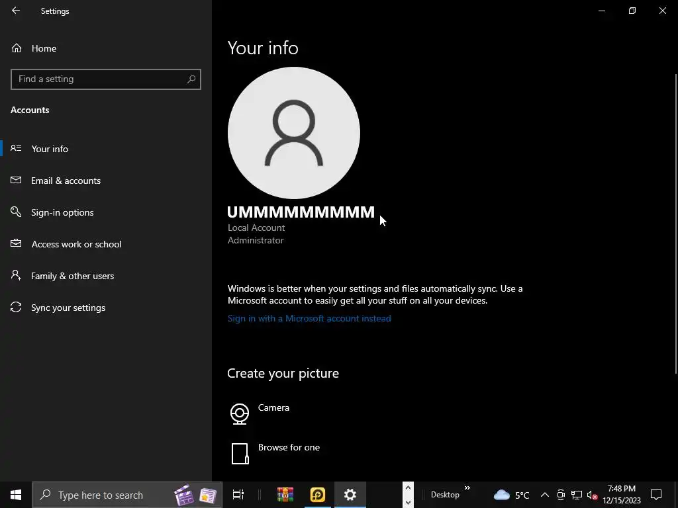Click the webcam icon beside Camera
Screen dimensions: 678x508
click(240, 414)
